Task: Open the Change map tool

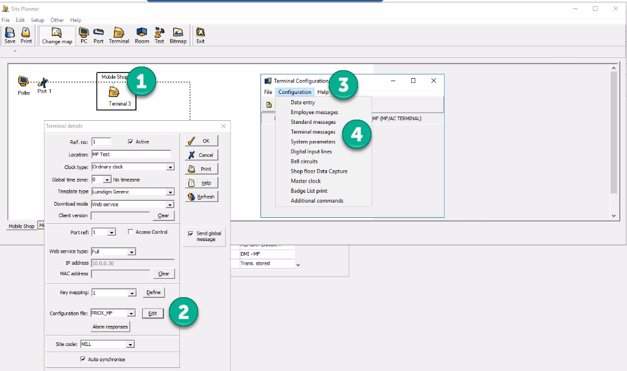Action: [x=57, y=35]
